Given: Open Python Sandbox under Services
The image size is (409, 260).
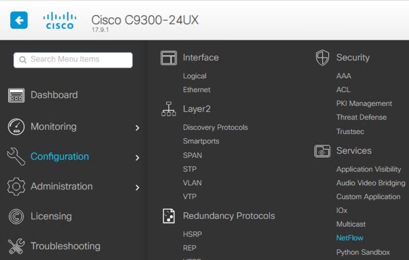Looking at the screenshot, I should 363,252.
